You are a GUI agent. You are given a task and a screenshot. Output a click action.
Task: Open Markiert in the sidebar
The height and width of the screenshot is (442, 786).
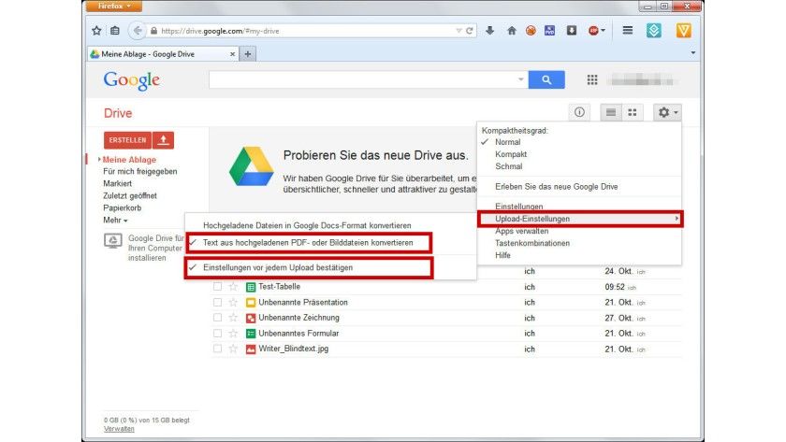(x=117, y=184)
